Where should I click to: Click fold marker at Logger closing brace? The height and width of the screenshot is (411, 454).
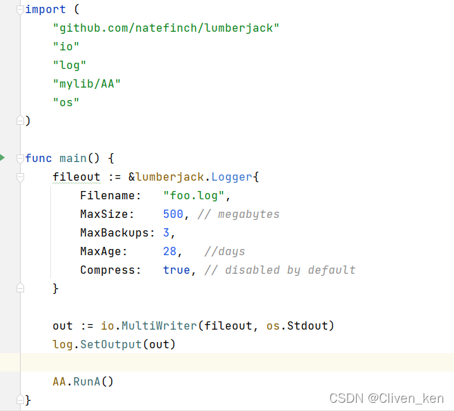(20, 288)
